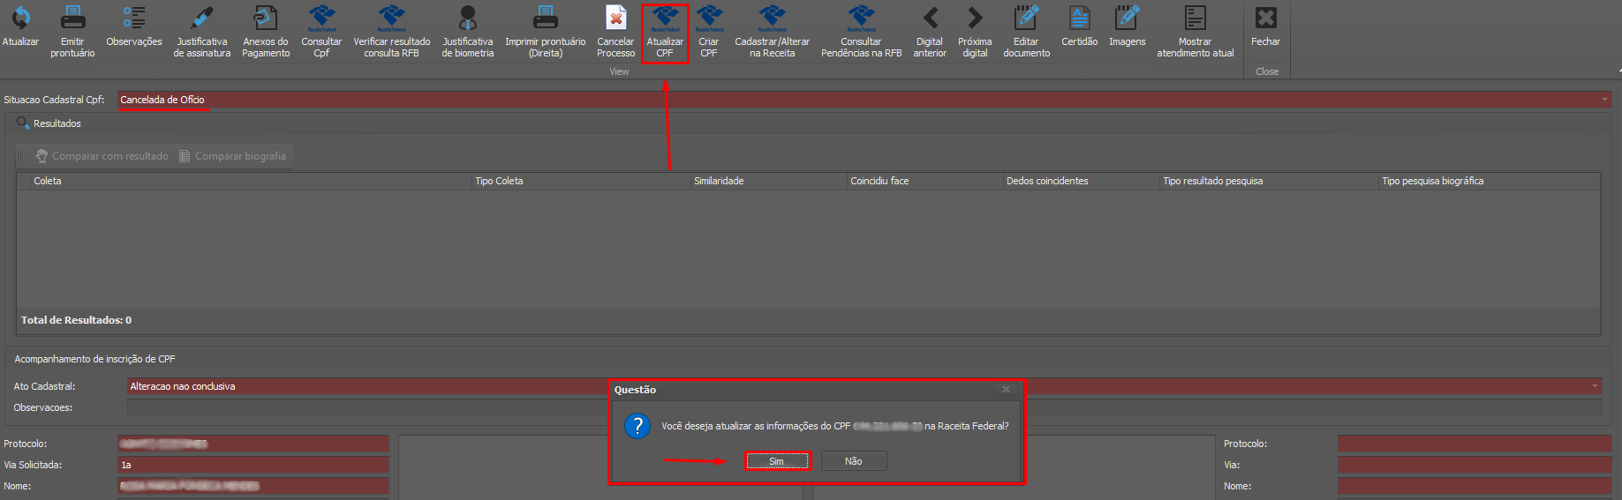Image resolution: width=1622 pixels, height=500 pixels.
Task: Click the 'Cancelada de Oficio' value
Action: point(162,100)
